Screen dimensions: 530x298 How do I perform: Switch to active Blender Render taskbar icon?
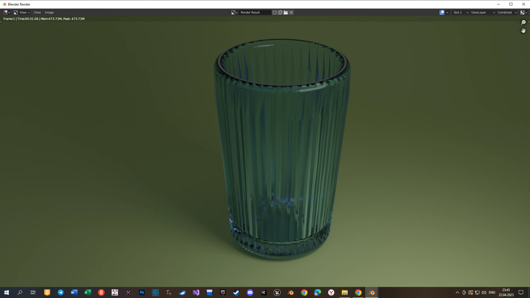pos(372,292)
